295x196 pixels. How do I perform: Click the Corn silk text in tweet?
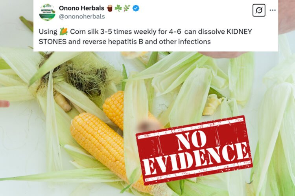84,31
